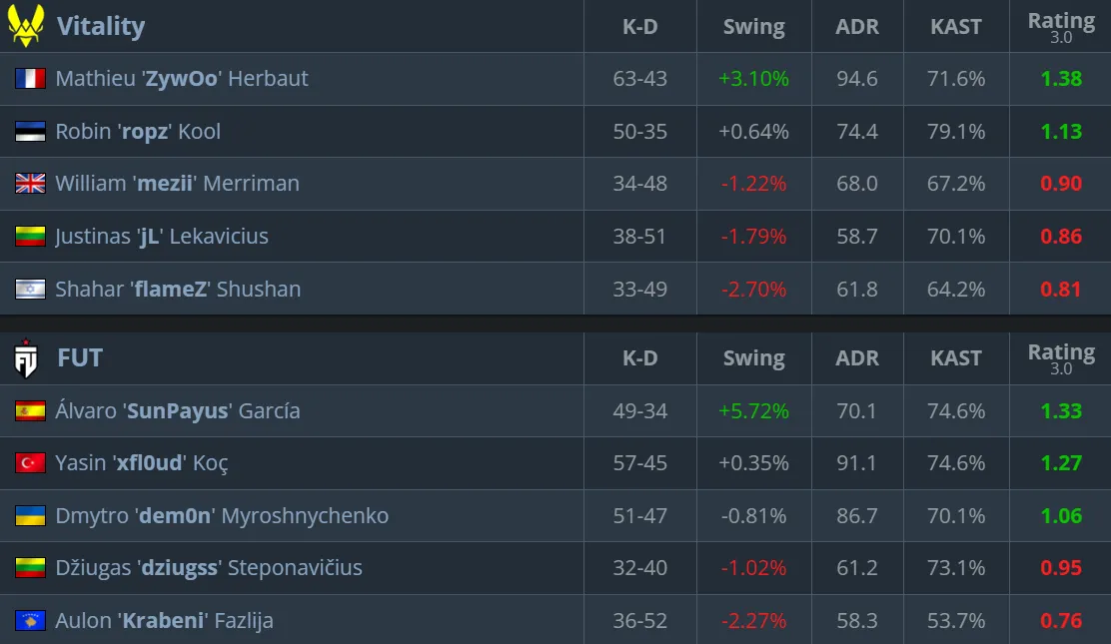Click the Vitality bee logo icon
This screenshot has width=1111, height=644.
(26, 26)
